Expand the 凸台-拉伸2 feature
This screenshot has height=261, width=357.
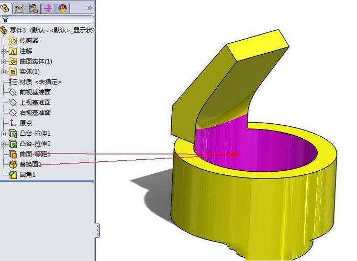pos(3,144)
